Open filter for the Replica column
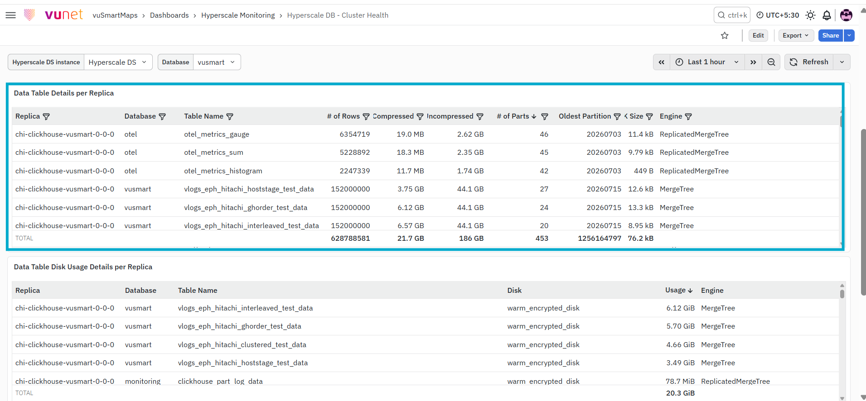The height and width of the screenshot is (401, 866). point(46,117)
